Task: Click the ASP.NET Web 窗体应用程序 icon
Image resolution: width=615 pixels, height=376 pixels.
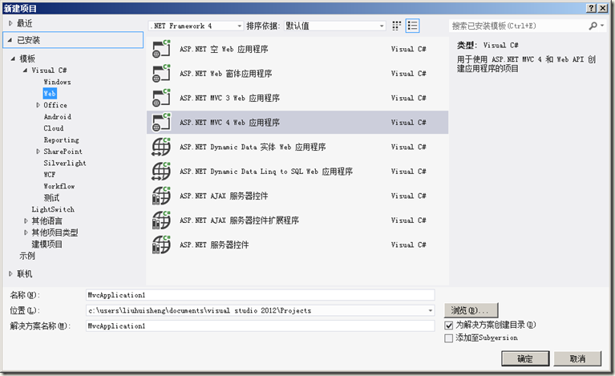Action: pyautogui.click(x=163, y=74)
